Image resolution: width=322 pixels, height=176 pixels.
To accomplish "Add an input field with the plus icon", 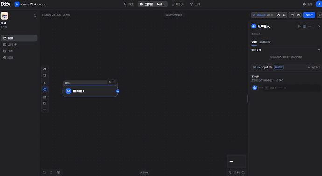I will tap(319, 49).
